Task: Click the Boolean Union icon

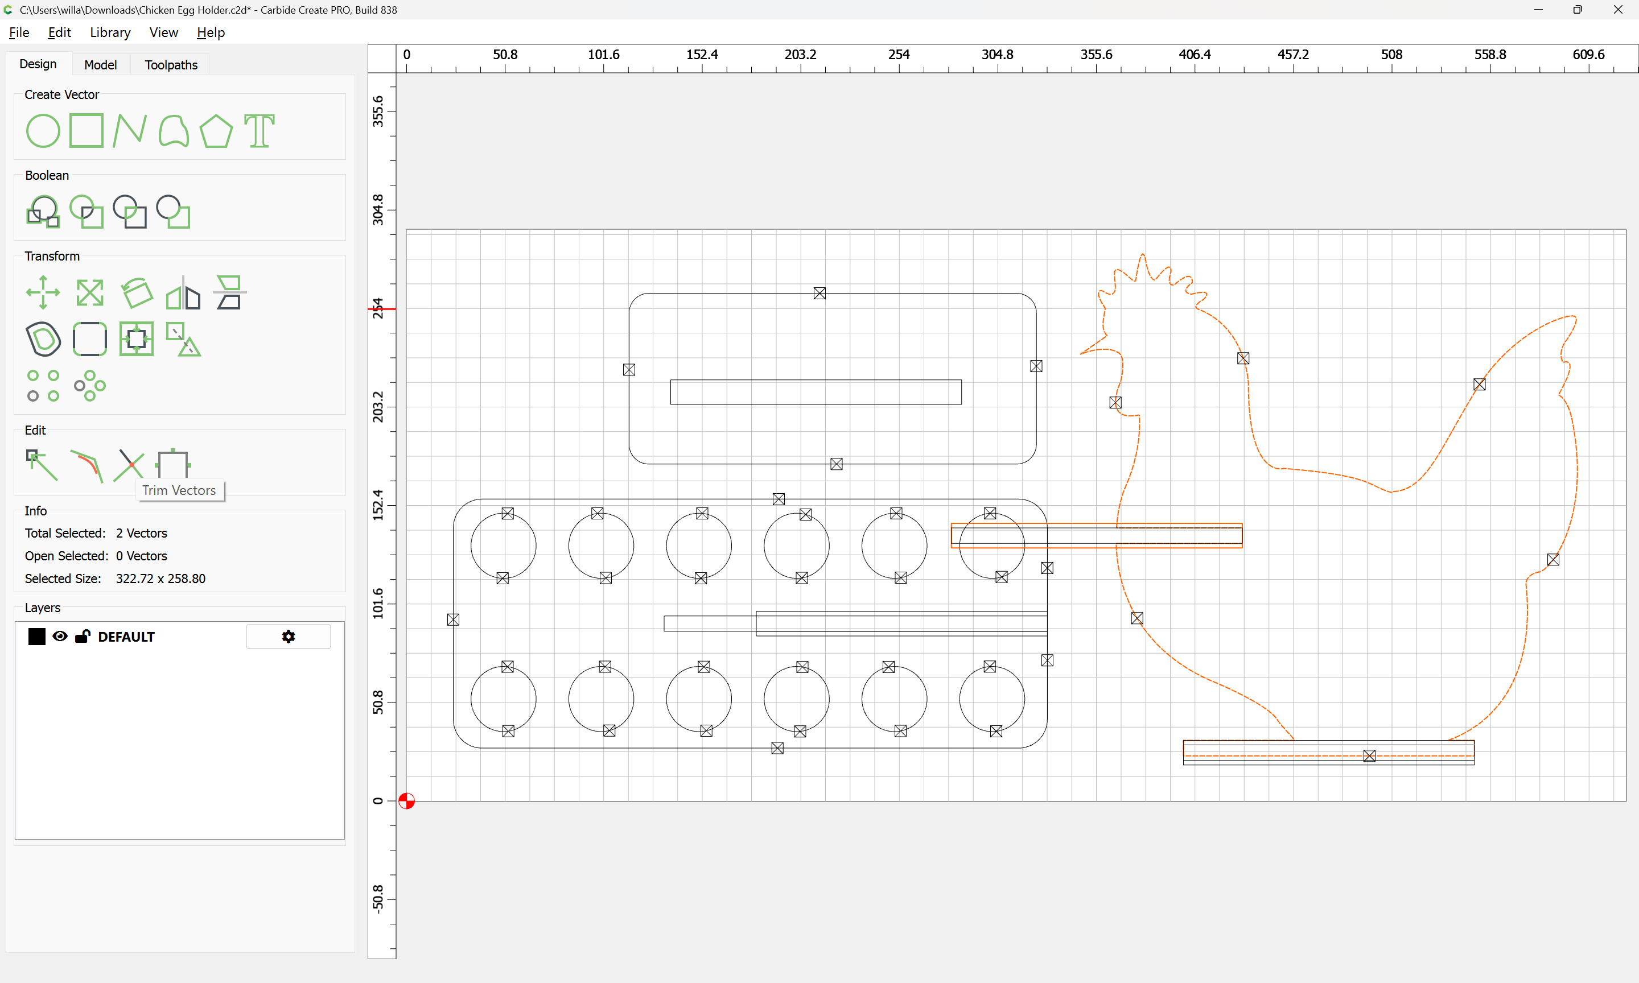Action: (43, 212)
